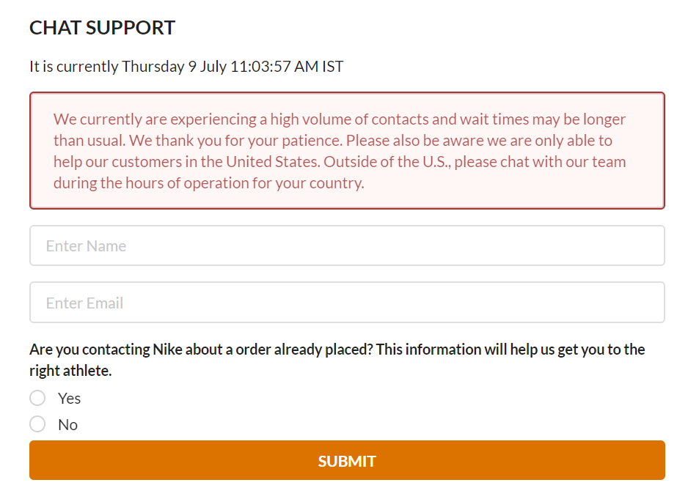This screenshot has height=499, width=677.
Task: Click the 'No' option label text
Action: [x=67, y=425]
